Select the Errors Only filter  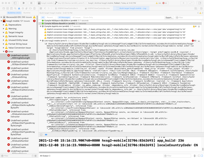point(88,17)
